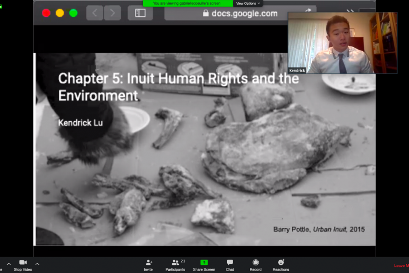This screenshot has width=409, height=273.
Task: Click the red Leave Meeting link
Action: click(401, 265)
